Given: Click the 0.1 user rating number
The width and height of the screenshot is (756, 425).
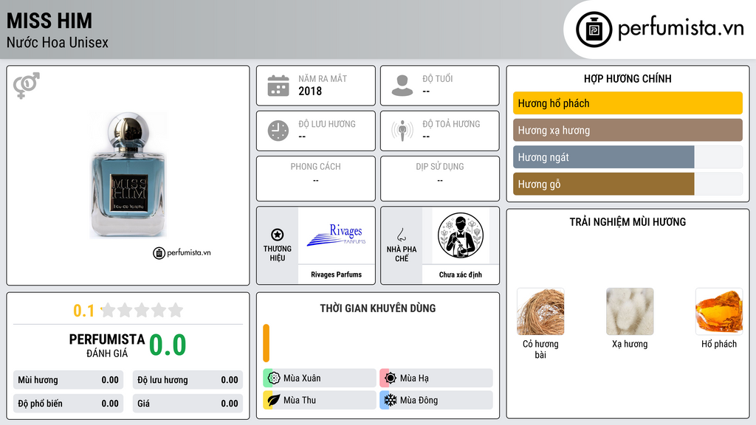Looking at the screenshot, I should pyautogui.click(x=84, y=311).
